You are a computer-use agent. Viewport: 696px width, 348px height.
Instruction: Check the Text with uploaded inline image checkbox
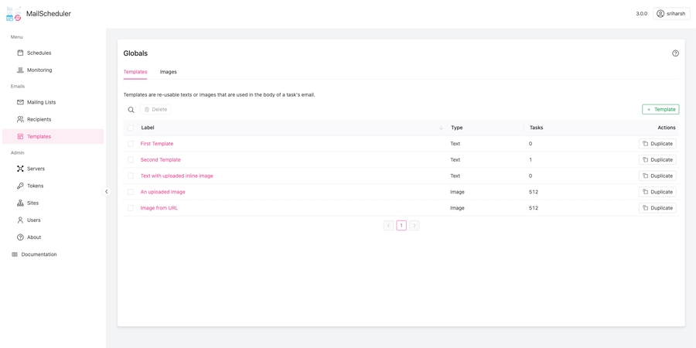131,176
